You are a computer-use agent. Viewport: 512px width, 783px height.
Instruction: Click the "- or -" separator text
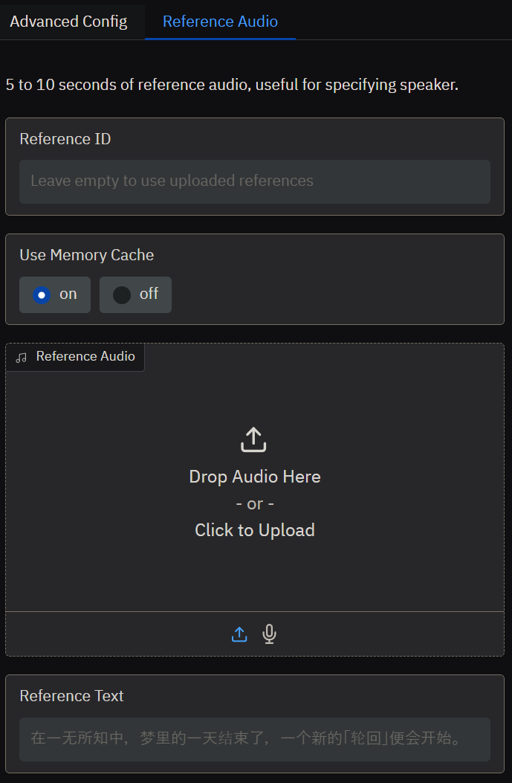tap(255, 504)
